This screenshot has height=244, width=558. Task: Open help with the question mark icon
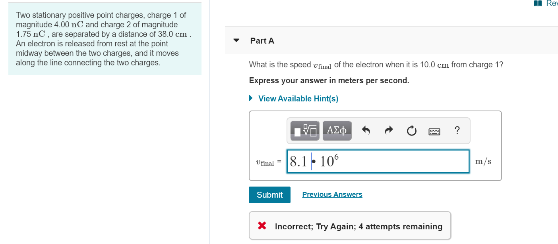tap(457, 130)
